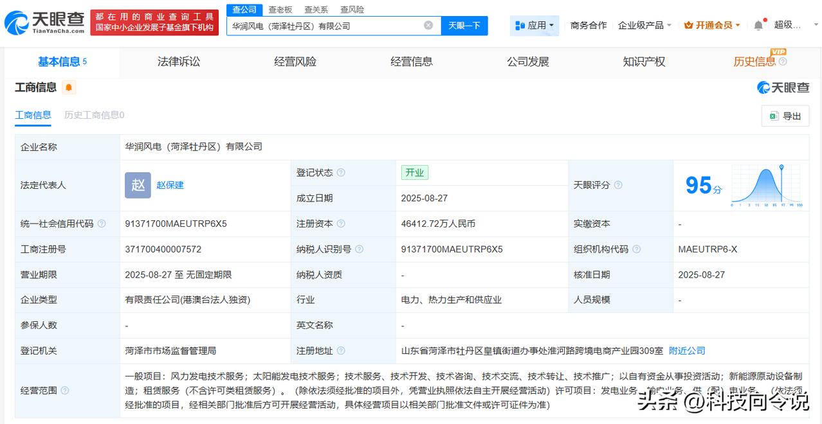822x424 pixels.
Task: Click the help icon next to 注册地址
Action: [341, 351]
